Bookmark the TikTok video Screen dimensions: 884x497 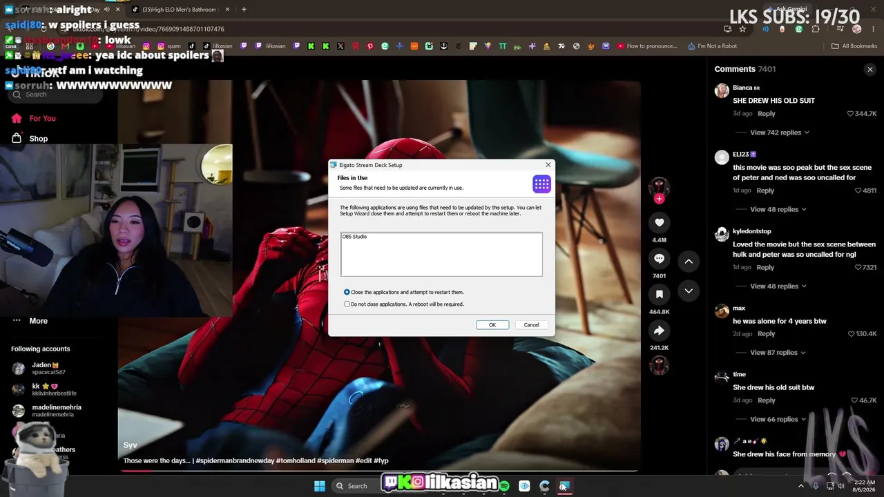659,295
